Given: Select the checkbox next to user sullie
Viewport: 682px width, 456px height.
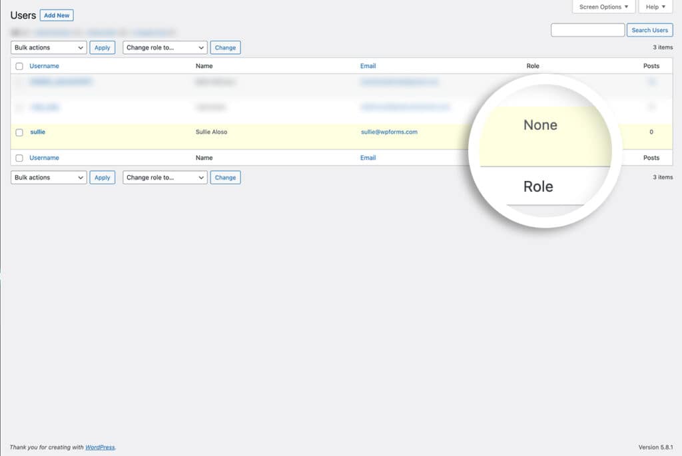Looking at the screenshot, I should click(19, 131).
